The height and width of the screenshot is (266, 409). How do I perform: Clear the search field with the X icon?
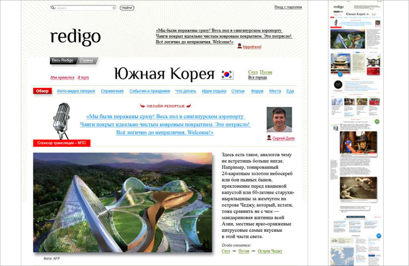[114, 8]
